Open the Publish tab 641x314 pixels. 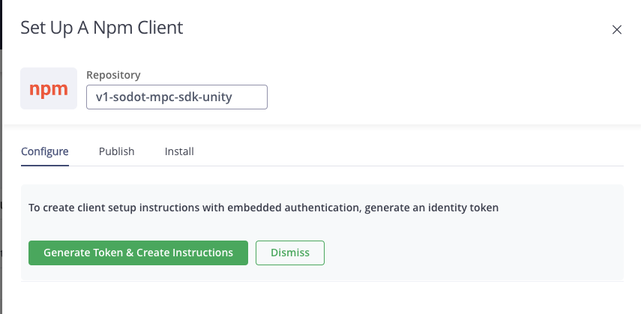coord(116,151)
